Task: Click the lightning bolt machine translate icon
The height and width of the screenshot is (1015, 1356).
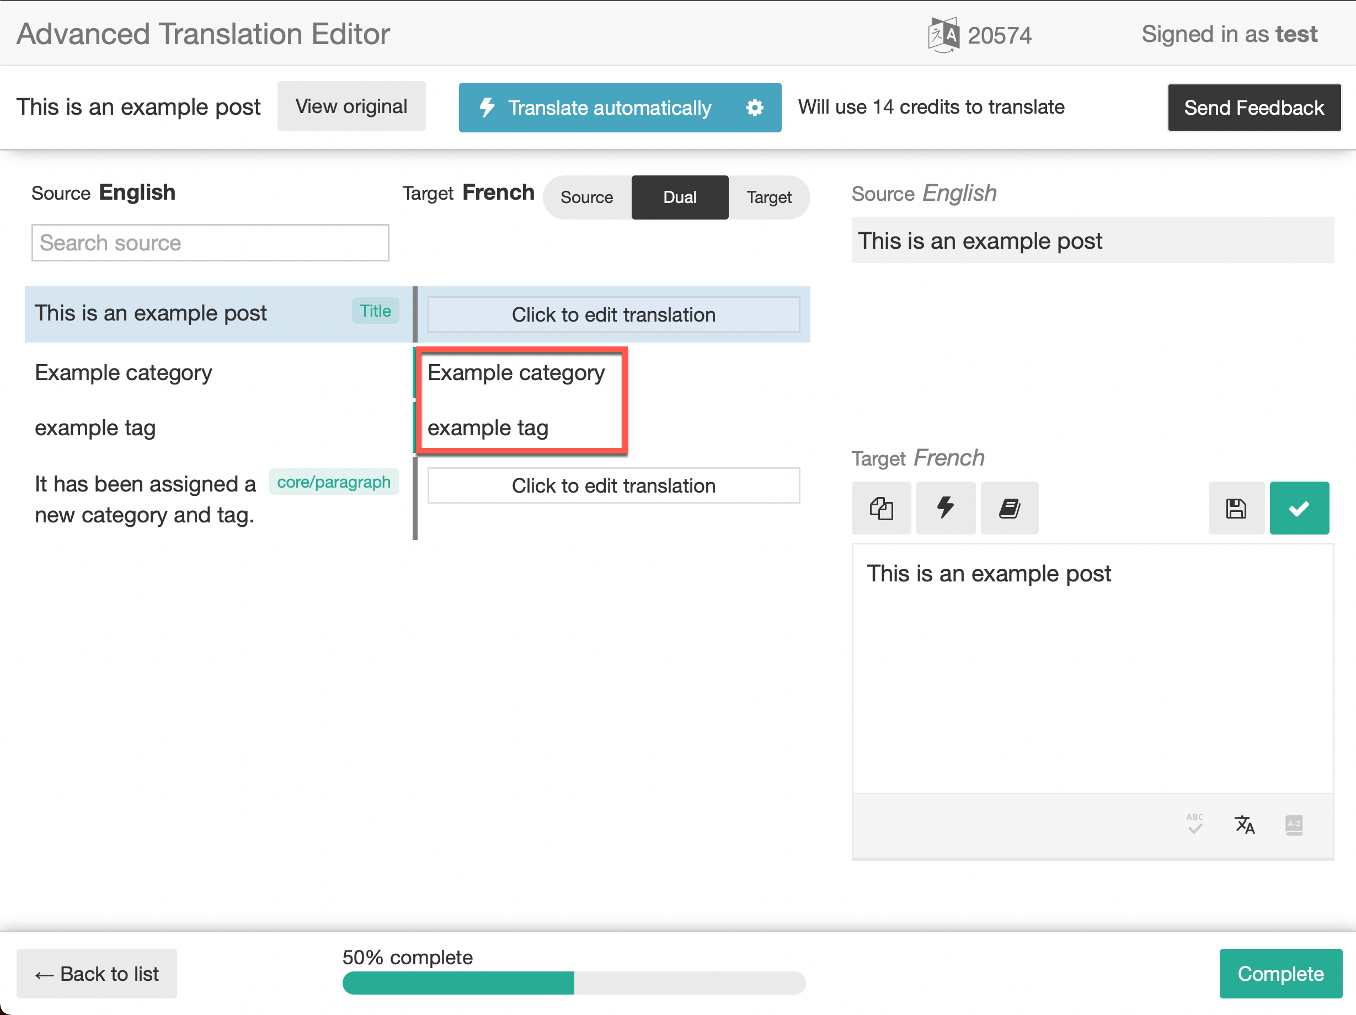Action: [945, 508]
